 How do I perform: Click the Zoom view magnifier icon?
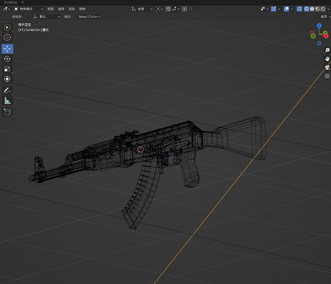click(327, 50)
